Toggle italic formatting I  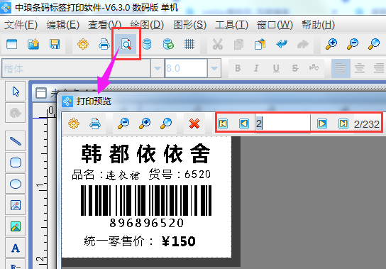pyautogui.click(x=257, y=68)
